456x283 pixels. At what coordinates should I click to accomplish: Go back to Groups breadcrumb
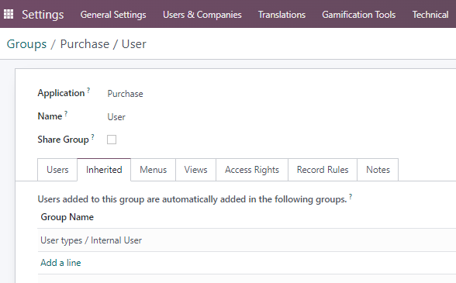pyautogui.click(x=26, y=44)
